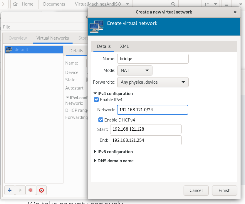Uncheck the Enable DHCPv4 checkbox
Viewport: 245px width, 204px height.
point(101,120)
